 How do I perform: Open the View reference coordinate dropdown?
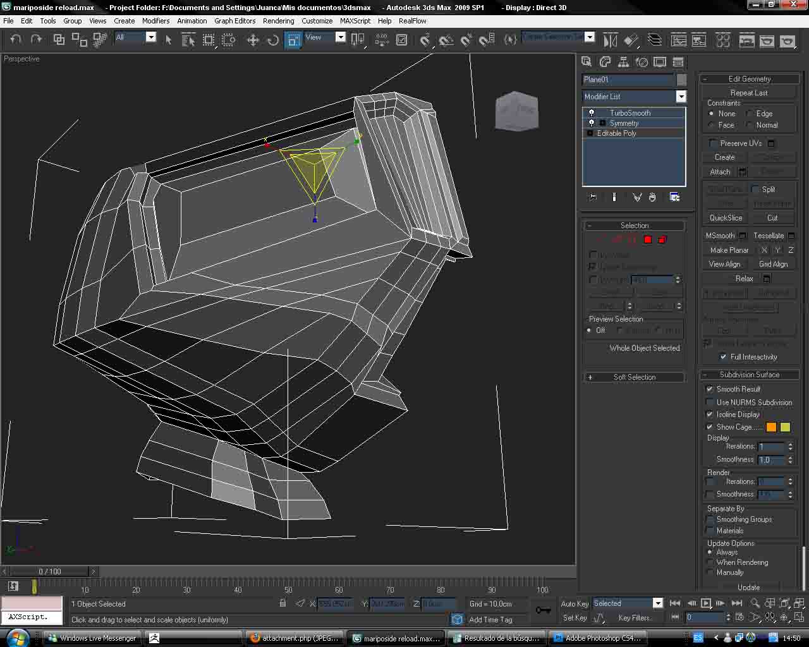pos(340,37)
